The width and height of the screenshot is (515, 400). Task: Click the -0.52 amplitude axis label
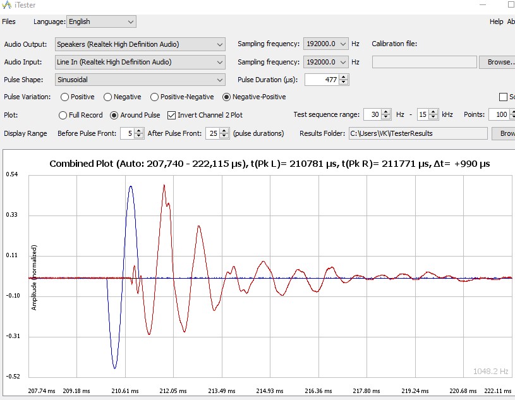[x=13, y=377]
